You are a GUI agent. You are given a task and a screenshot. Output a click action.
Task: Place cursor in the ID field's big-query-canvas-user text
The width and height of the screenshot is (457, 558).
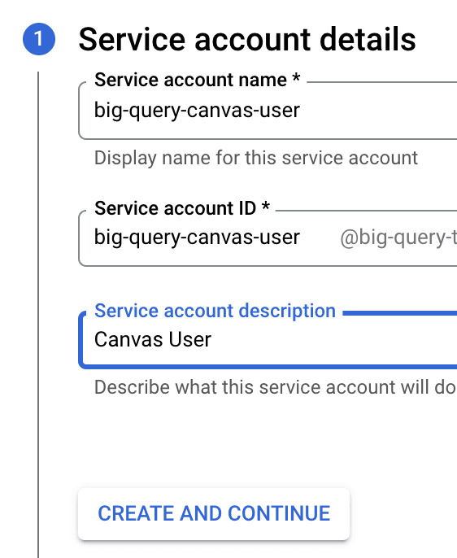pos(197,238)
